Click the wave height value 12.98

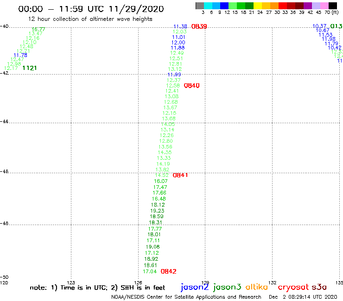[x=14, y=64]
